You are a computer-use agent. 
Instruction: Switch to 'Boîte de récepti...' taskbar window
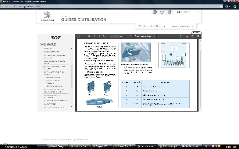pyautogui.click(x=168, y=146)
